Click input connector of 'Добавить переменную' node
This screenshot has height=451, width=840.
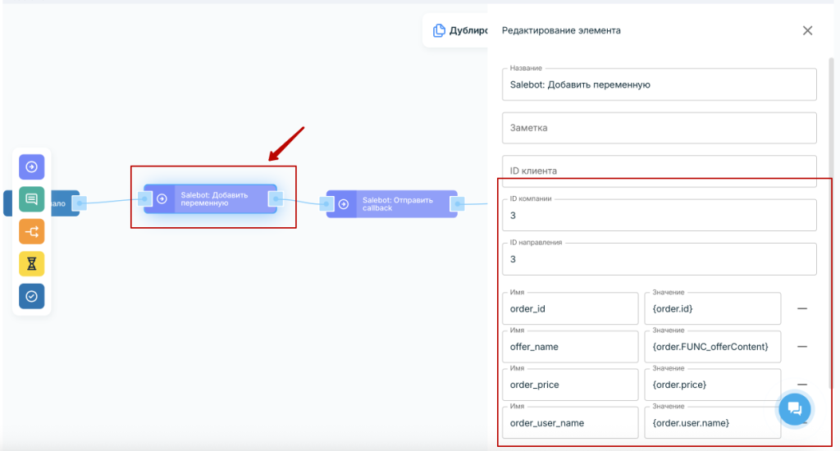pos(144,198)
